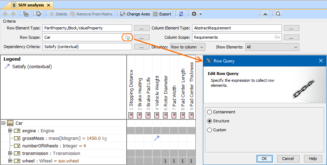
Task: Click the search magnifier icon
Action: (x=278, y=14)
